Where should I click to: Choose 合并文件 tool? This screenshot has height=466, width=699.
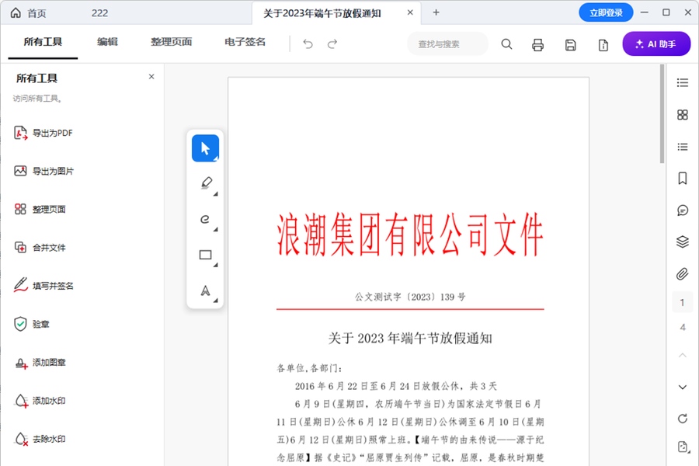click(x=40, y=248)
